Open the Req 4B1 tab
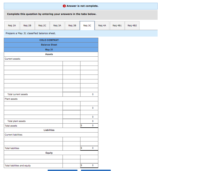This screenshot has width=208, height=171. pyautogui.click(x=117, y=25)
